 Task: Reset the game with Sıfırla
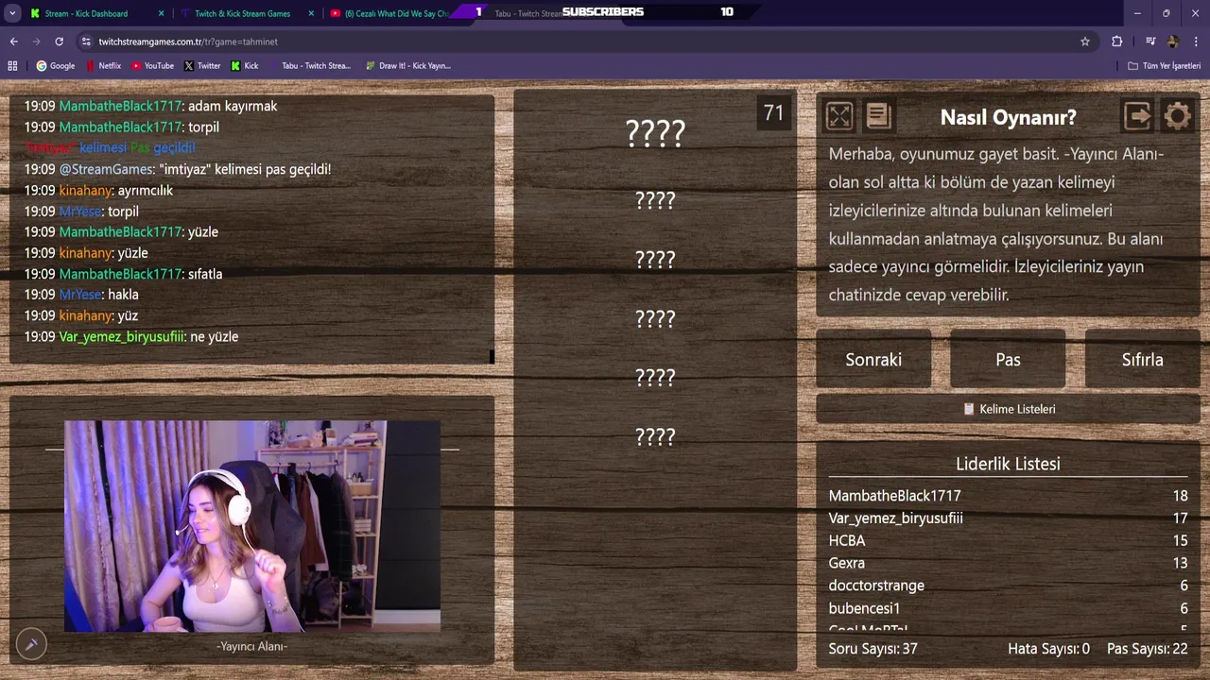(x=1142, y=359)
